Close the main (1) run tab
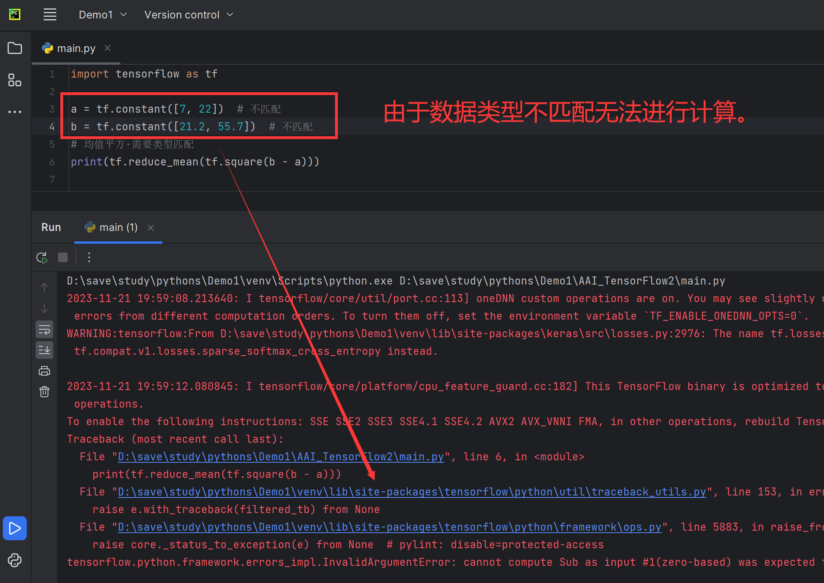Screen dimensions: 824x583 coord(151,228)
